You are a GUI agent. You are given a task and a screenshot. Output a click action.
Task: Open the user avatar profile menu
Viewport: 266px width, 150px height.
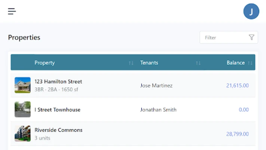tap(251, 11)
